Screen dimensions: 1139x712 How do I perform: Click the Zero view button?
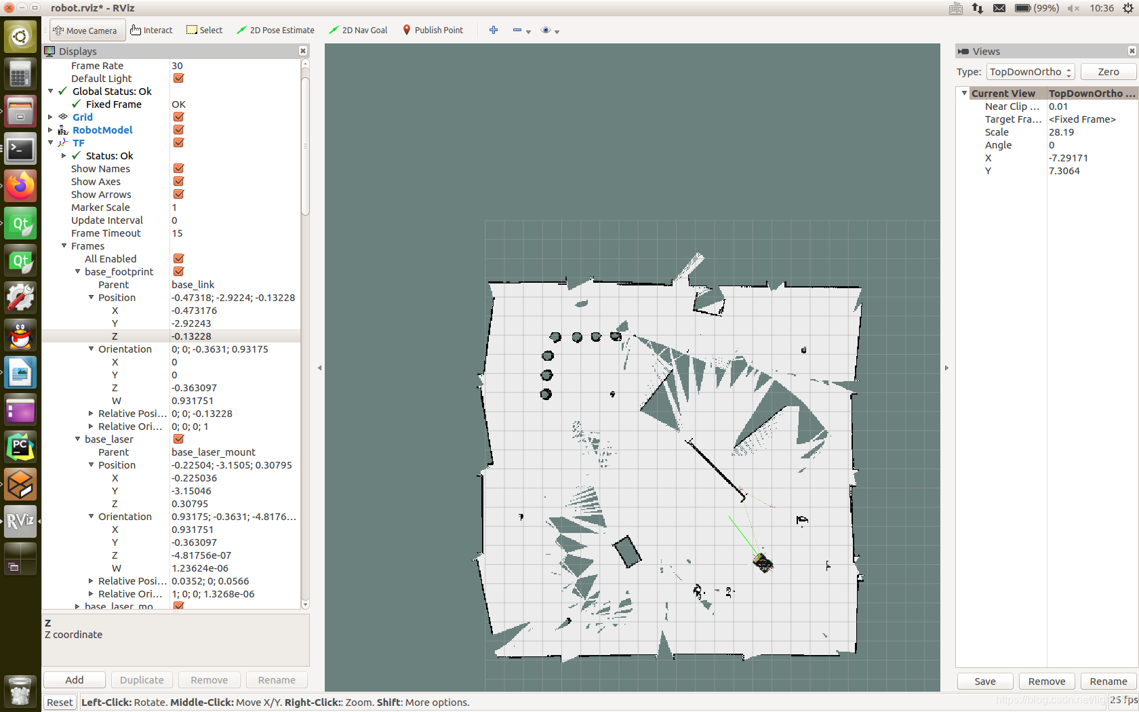1108,72
